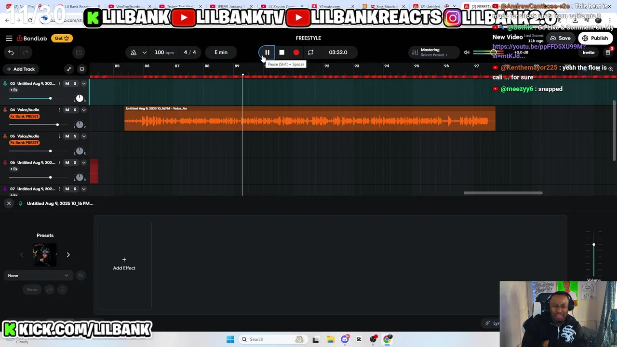Open File Explorer from taskbar
Image resolution: width=617 pixels, height=347 pixels.
point(330,339)
